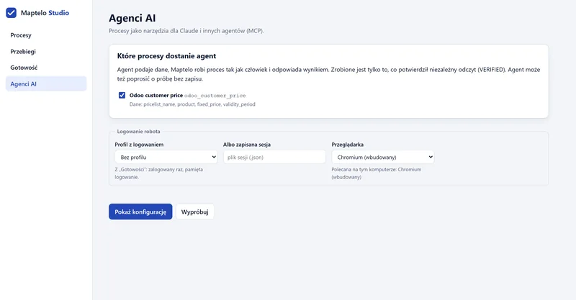Image resolution: width=576 pixels, height=300 pixels.
Task: Click the Pokaż konfigurację button
Action: pyautogui.click(x=140, y=212)
